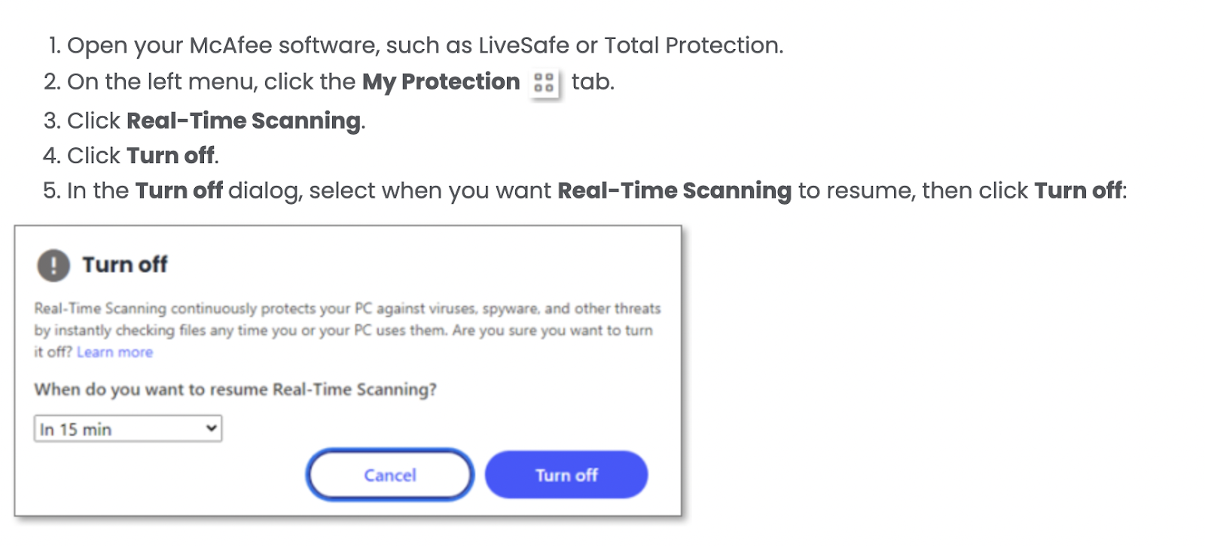Open the Learn more link

click(114, 352)
